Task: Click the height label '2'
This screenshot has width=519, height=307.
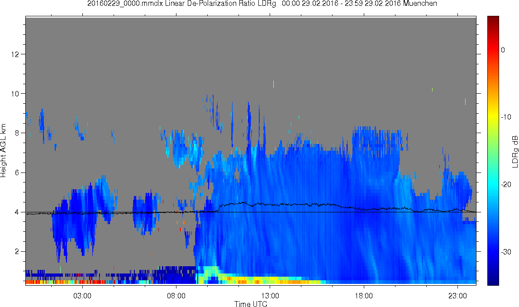Action: point(18,252)
